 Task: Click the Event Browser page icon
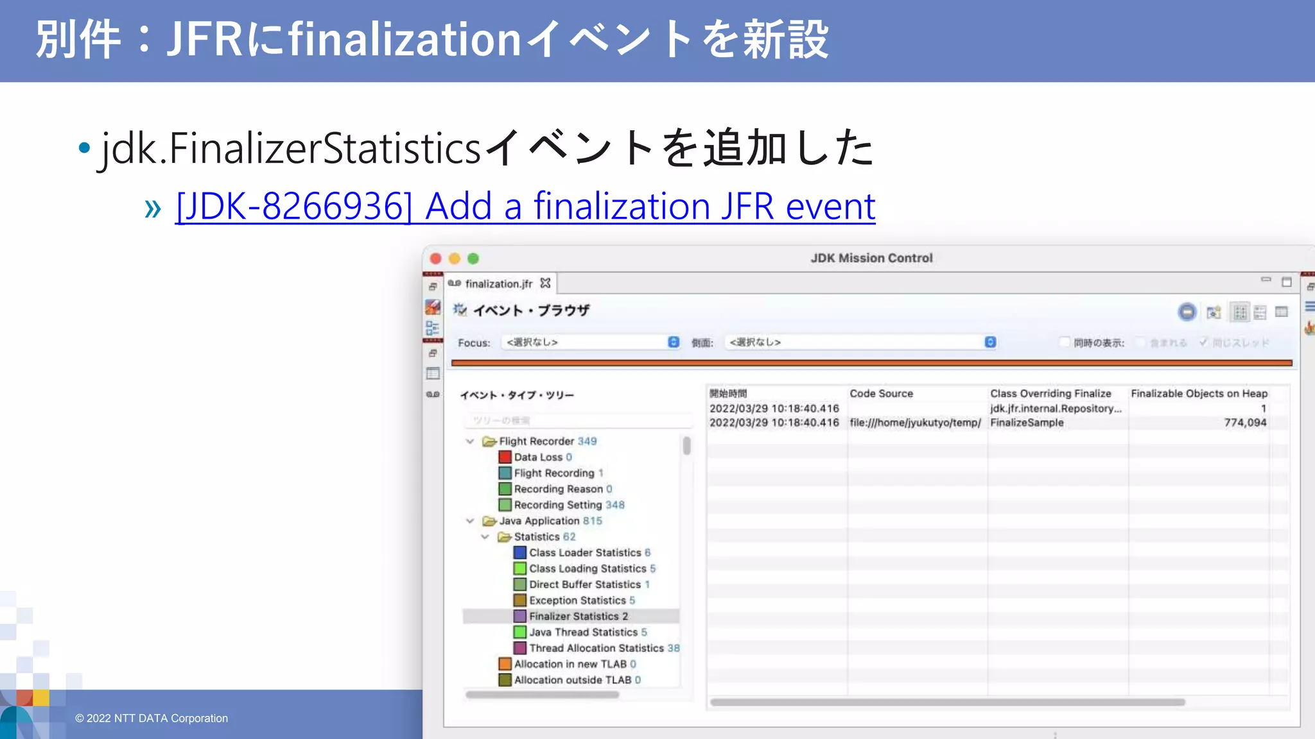[460, 310]
